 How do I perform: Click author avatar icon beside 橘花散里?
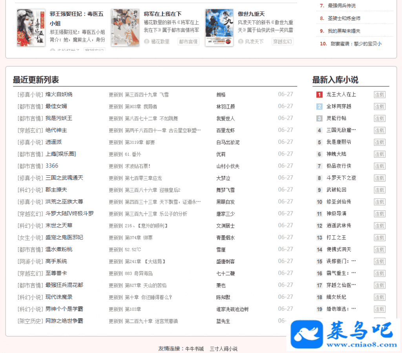click(x=147, y=42)
